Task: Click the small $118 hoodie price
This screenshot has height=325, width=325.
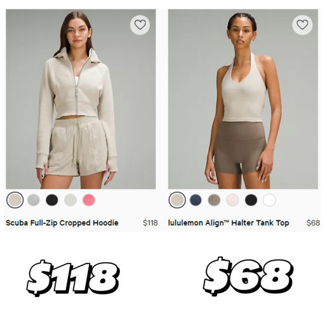Action: [x=150, y=223]
